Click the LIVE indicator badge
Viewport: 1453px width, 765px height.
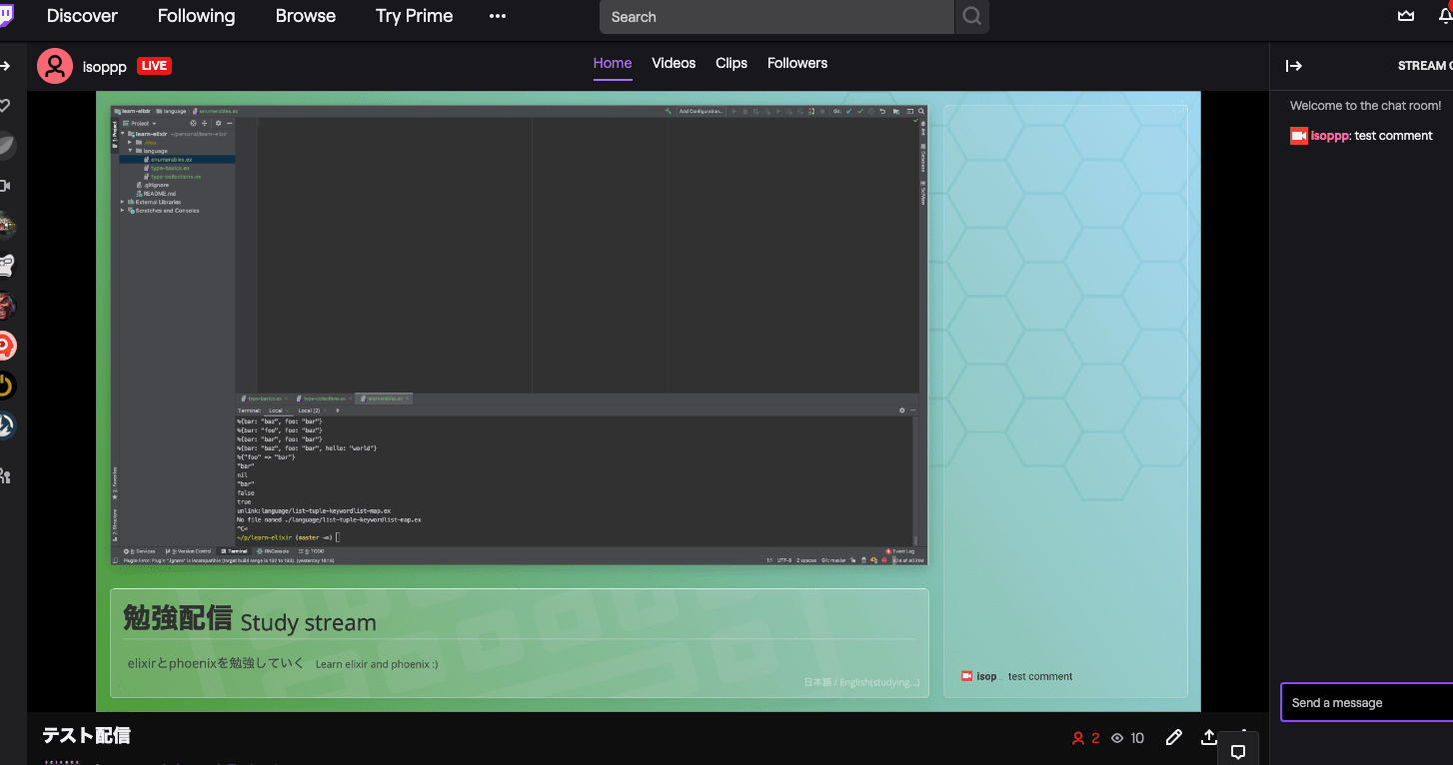(x=154, y=65)
